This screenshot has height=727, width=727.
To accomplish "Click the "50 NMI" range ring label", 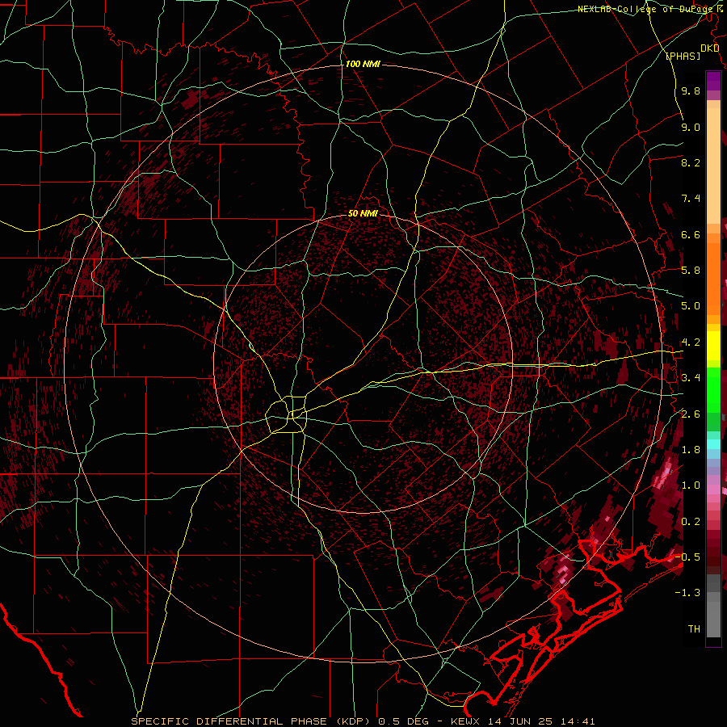I will tap(363, 213).
